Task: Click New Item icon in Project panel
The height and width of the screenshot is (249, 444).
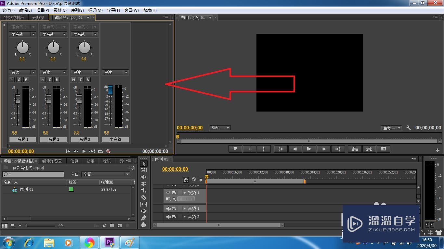Action: (x=120, y=225)
